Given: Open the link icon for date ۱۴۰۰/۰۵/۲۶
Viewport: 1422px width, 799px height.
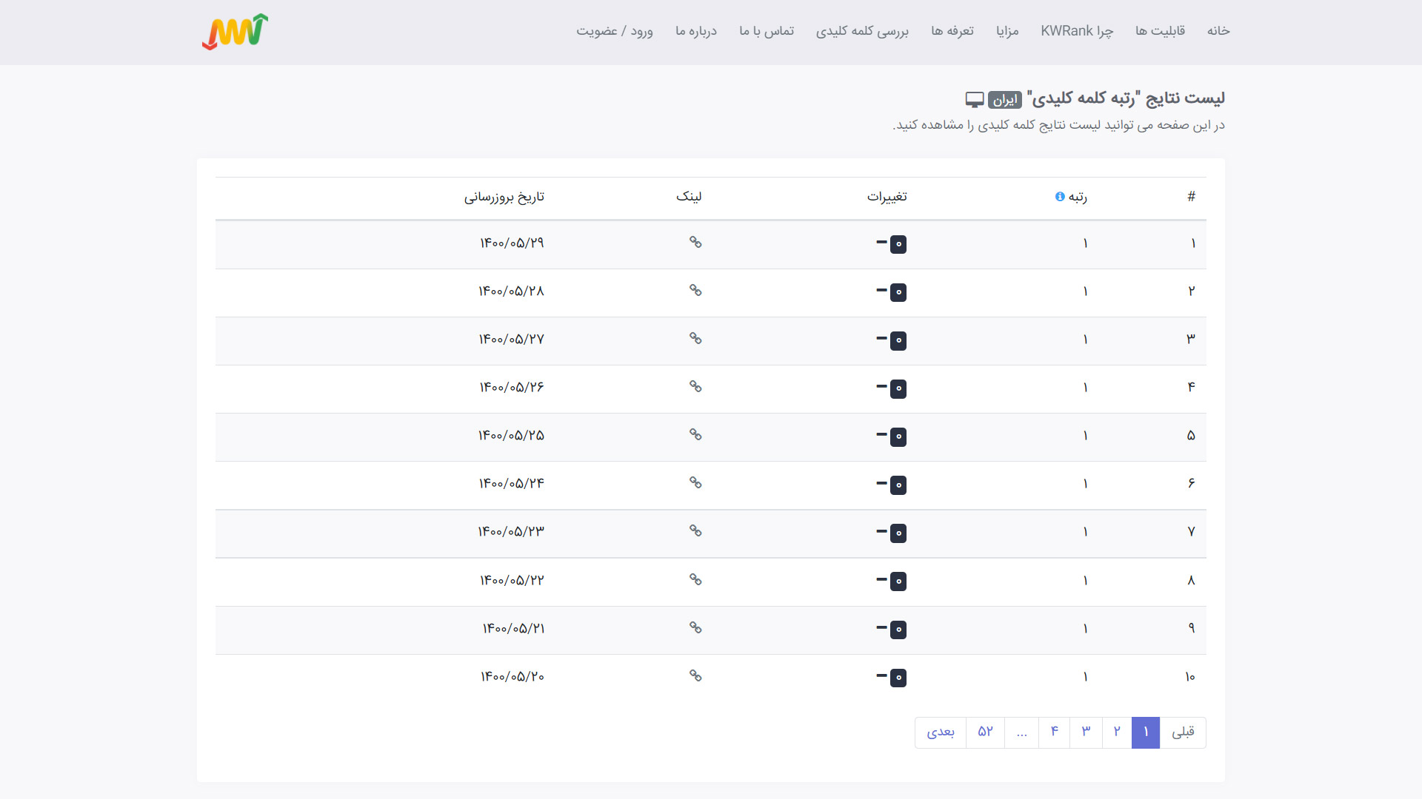Looking at the screenshot, I should tap(695, 386).
